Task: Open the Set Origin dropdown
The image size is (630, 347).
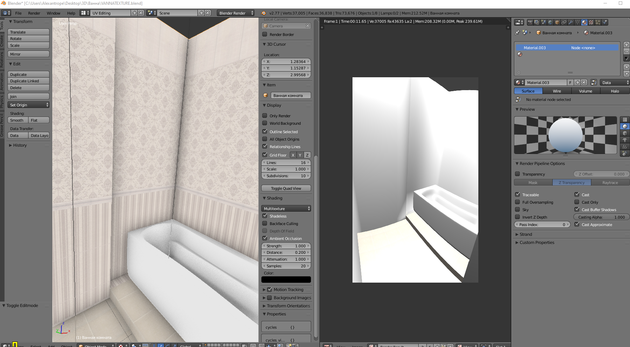Action: 28,105
